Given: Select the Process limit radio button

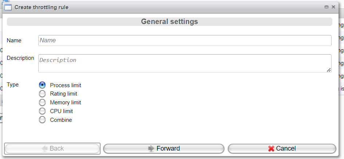Looking at the screenshot, I should [42, 85].
